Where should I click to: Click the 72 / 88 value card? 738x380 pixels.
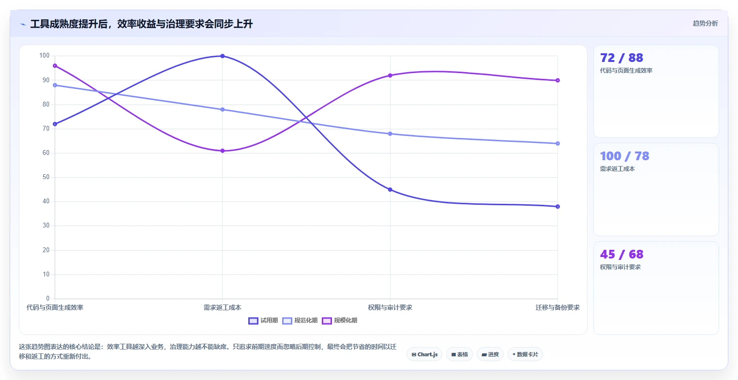click(656, 91)
